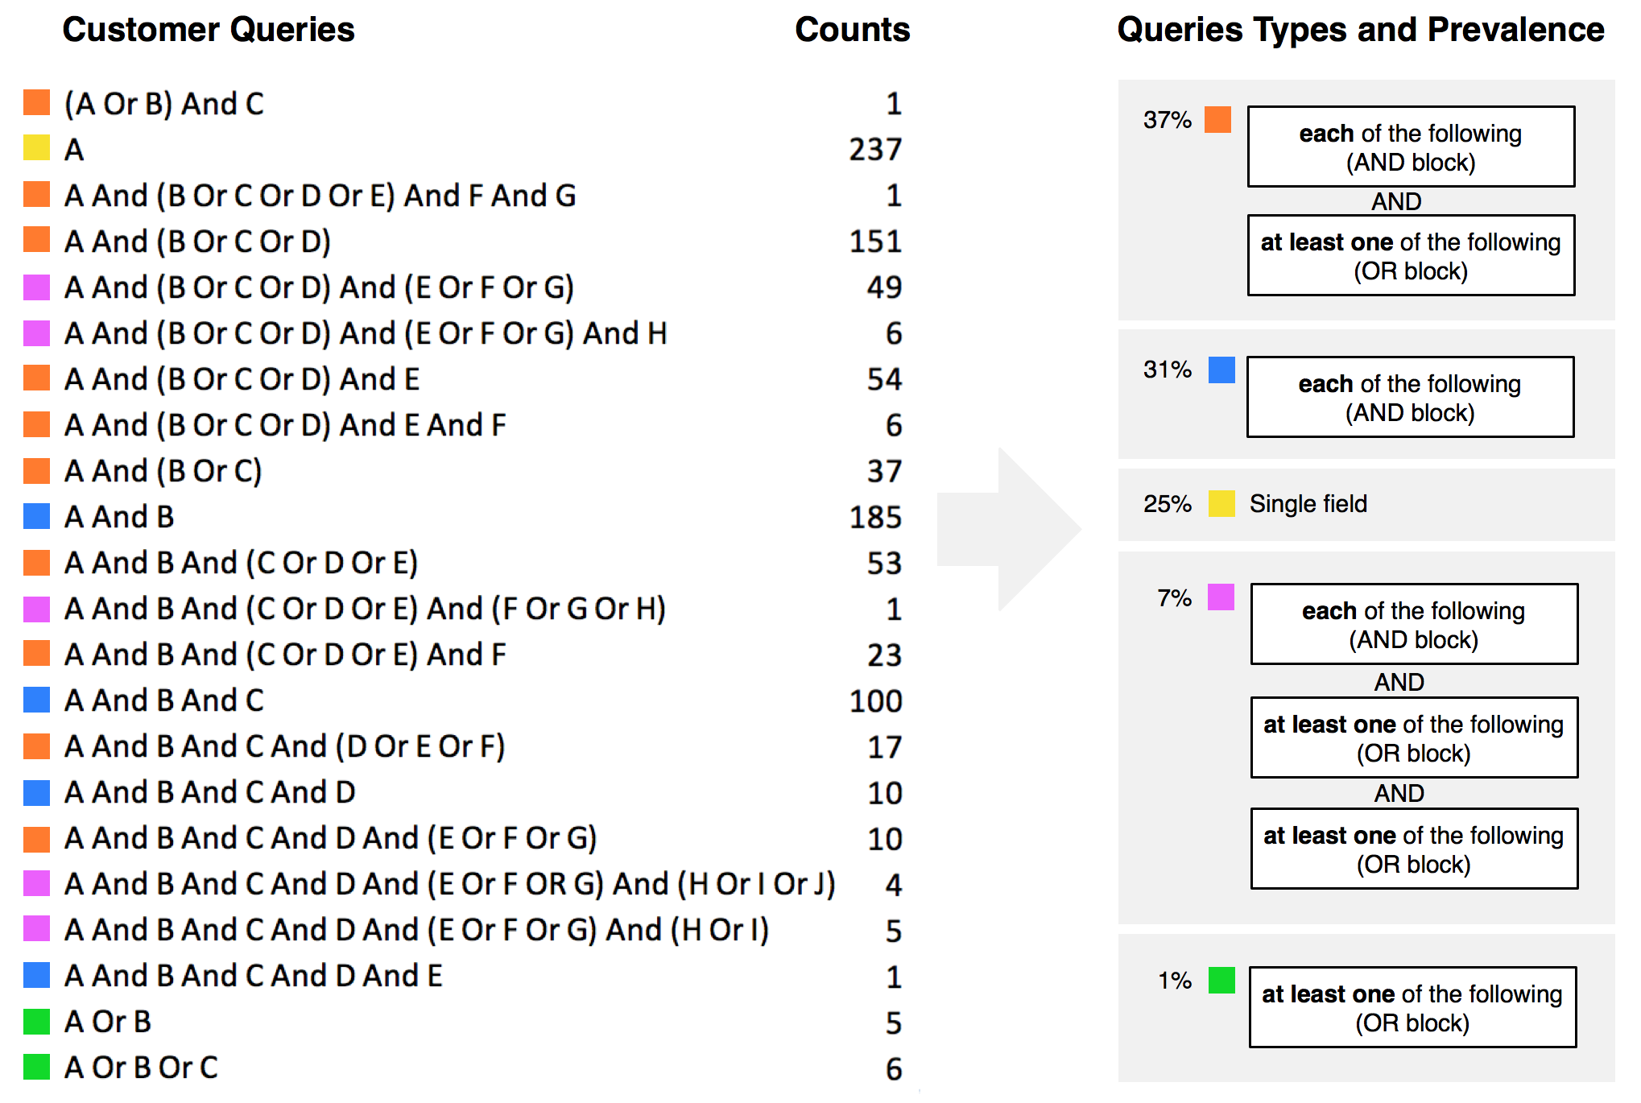Click the green swatch next to 1%
This screenshot has width=1641, height=1103.
[x=1221, y=981]
